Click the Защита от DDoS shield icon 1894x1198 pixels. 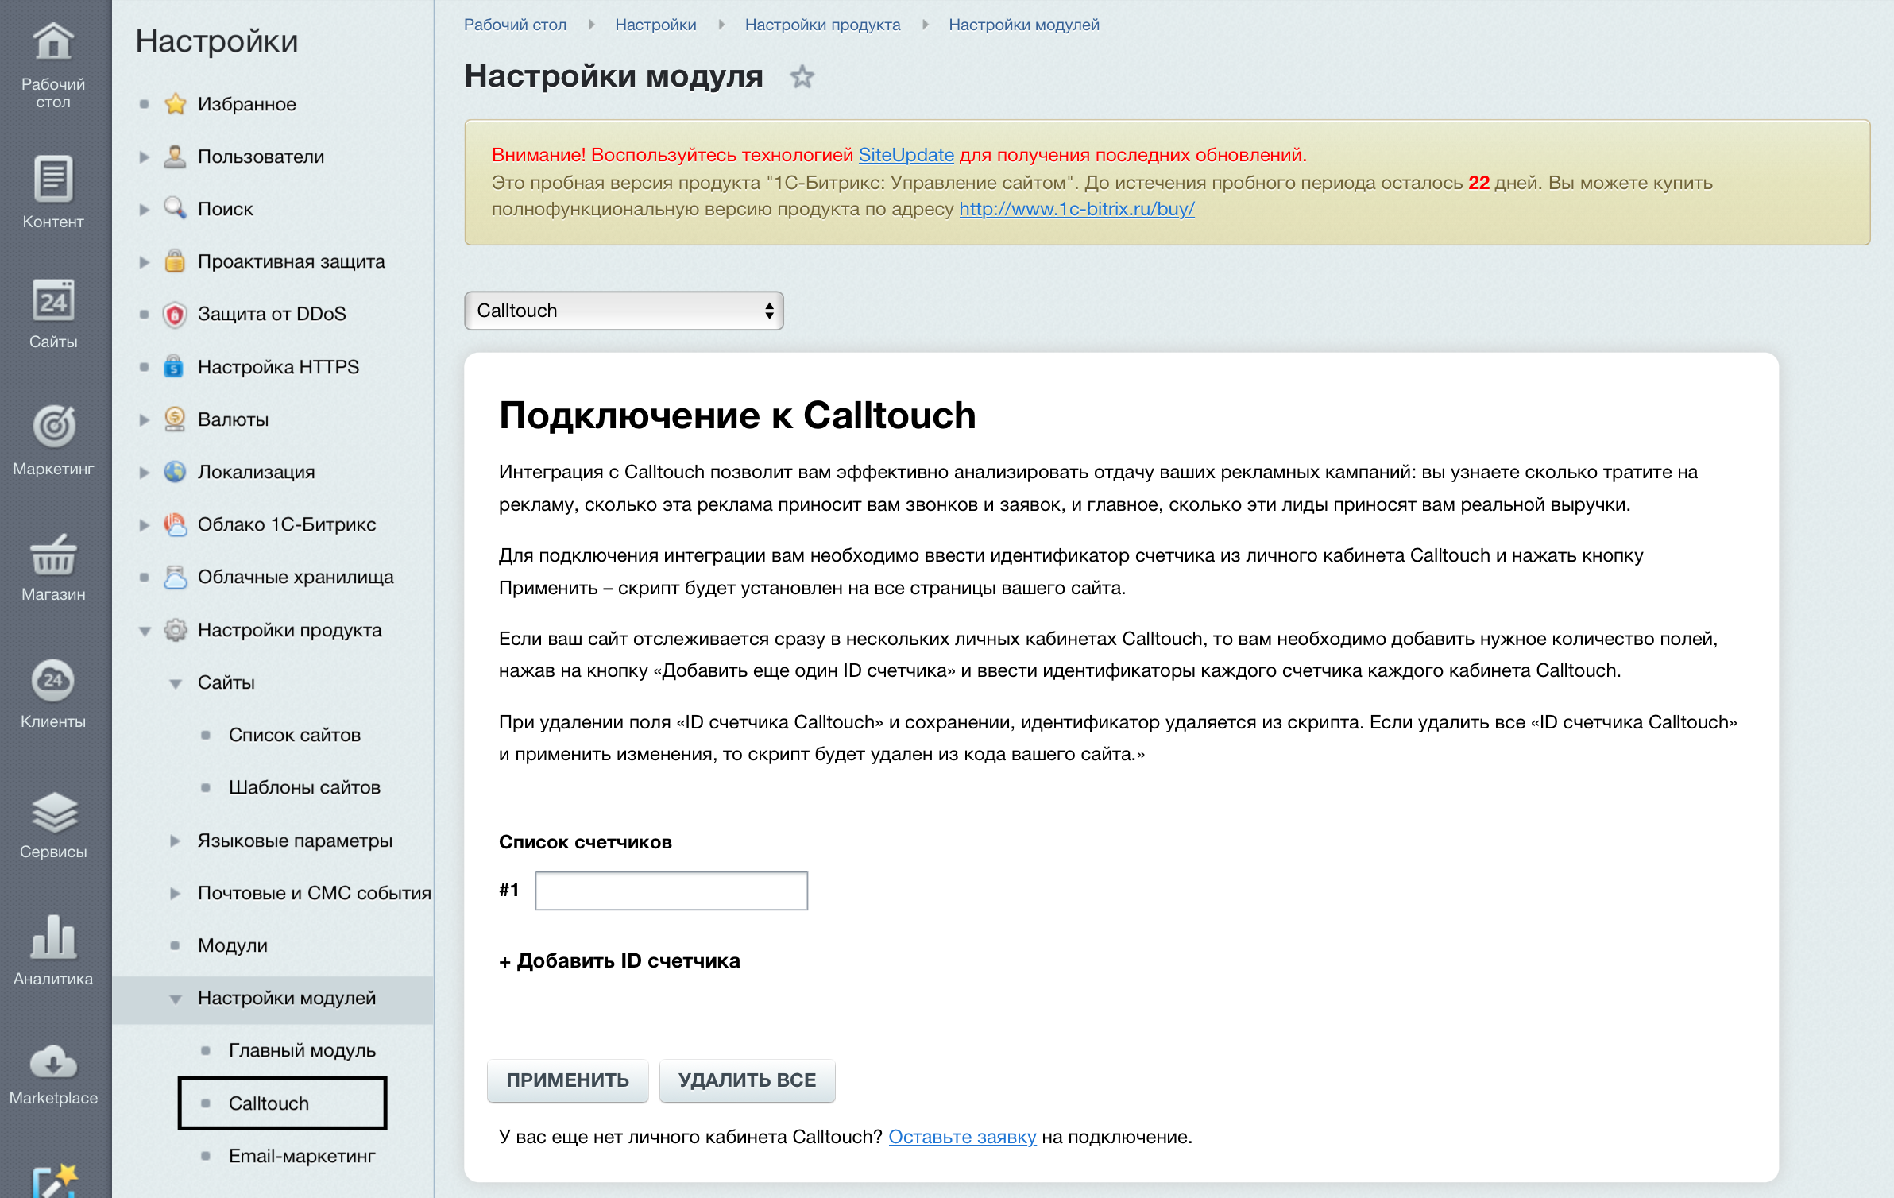(175, 315)
